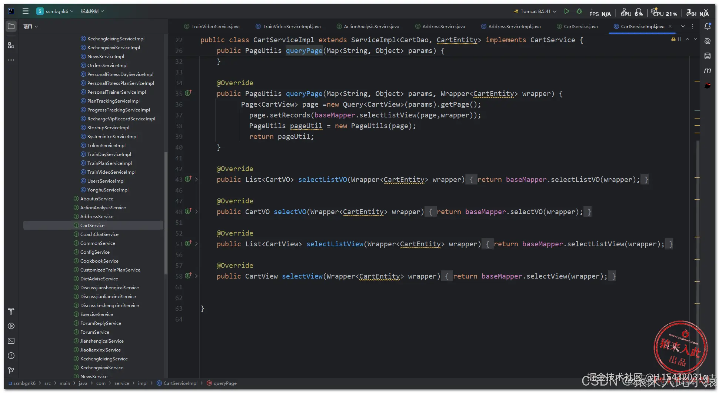
Task: Switch to the AddressServiceImpl.java tab
Action: click(511, 27)
